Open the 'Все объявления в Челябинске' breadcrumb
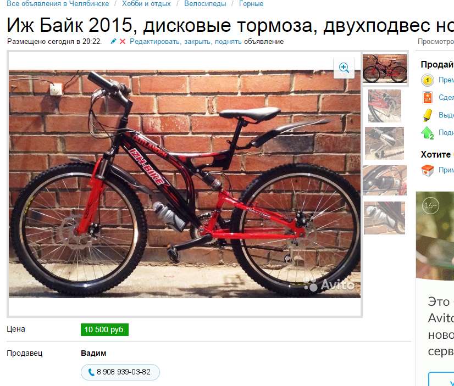The height and width of the screenshot is (386, 454). click(58, 4)
